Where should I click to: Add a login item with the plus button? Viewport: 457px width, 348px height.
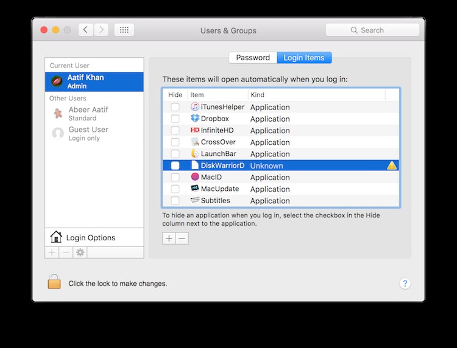pyautogui.click(x=169, y=238)
